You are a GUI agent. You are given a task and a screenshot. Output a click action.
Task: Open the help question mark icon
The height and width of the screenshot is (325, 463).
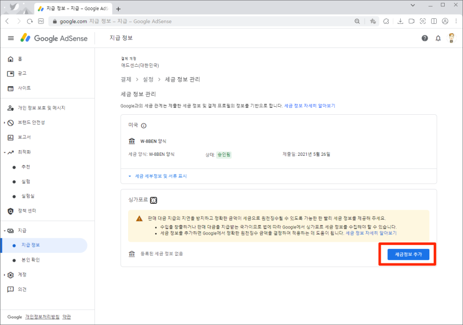[424, 38]
